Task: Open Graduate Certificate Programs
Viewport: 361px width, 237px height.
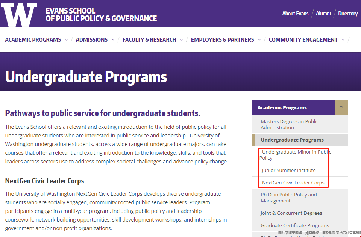Action: pyautogui.click(x=300, y=225)
